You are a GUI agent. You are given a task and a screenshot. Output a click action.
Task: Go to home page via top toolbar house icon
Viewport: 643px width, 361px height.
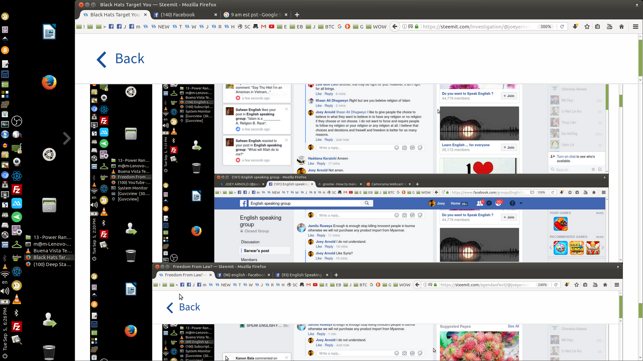622,26
